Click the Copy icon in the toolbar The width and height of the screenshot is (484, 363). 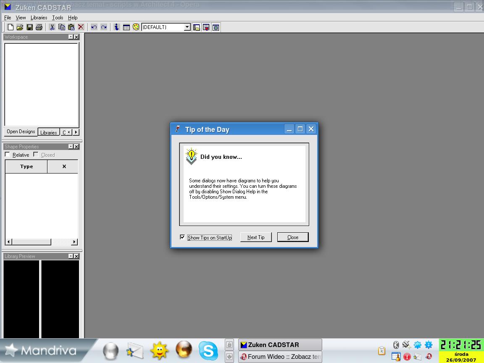(62, 27)
